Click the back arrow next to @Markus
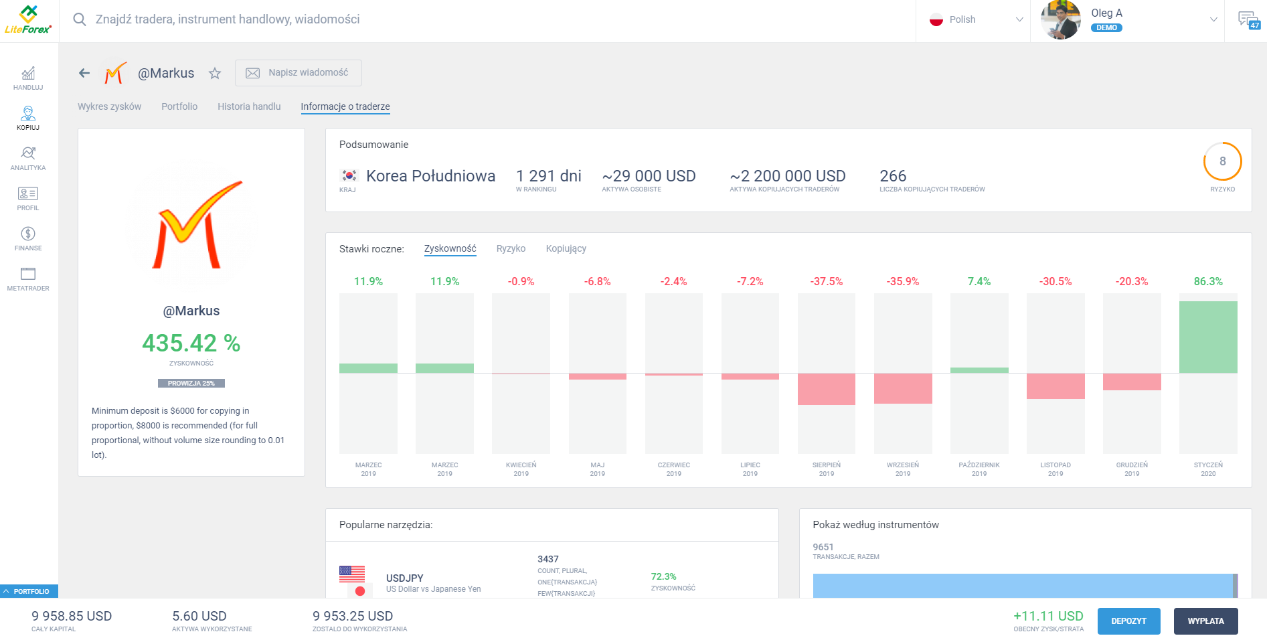The width and height of the screenshot is (1267, 642). point(84,73)
